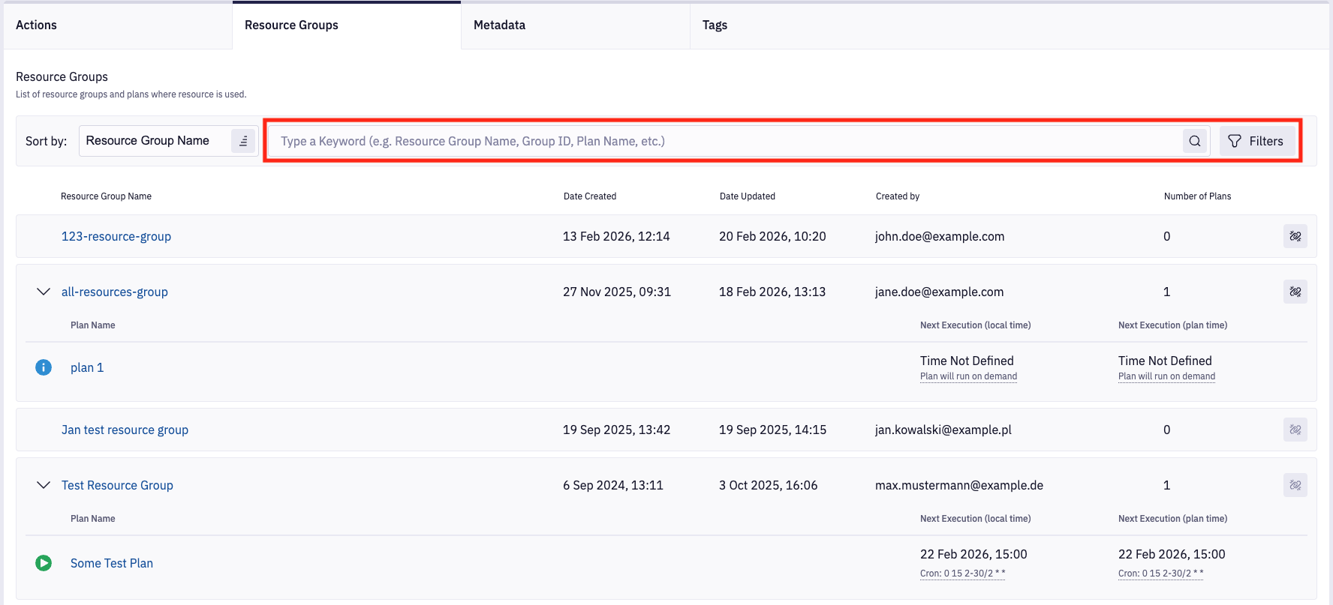Click the green play icon beside Some Test Plan
Image resolution: width=1333 pixels, height=605 pixels.
pos(44,563)
